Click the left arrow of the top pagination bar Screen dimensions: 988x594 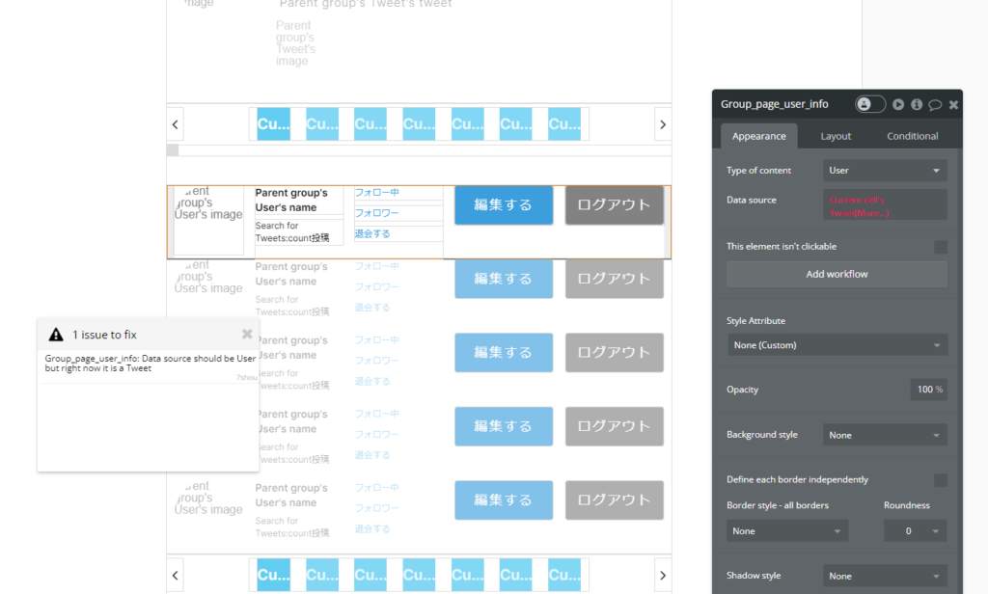pos(176,124)
